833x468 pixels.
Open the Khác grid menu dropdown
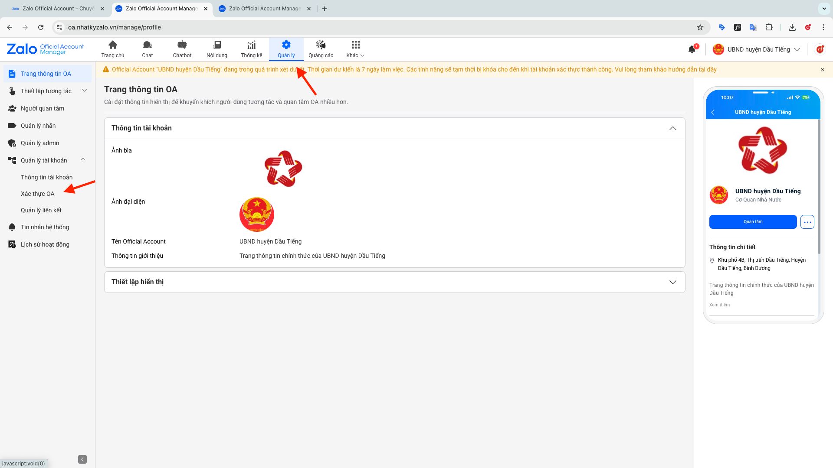point(355,49)
